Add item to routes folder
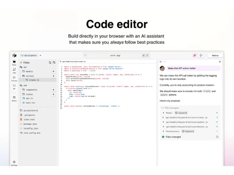The width and height of the screenshot is (234, 175). click(53, 94)
